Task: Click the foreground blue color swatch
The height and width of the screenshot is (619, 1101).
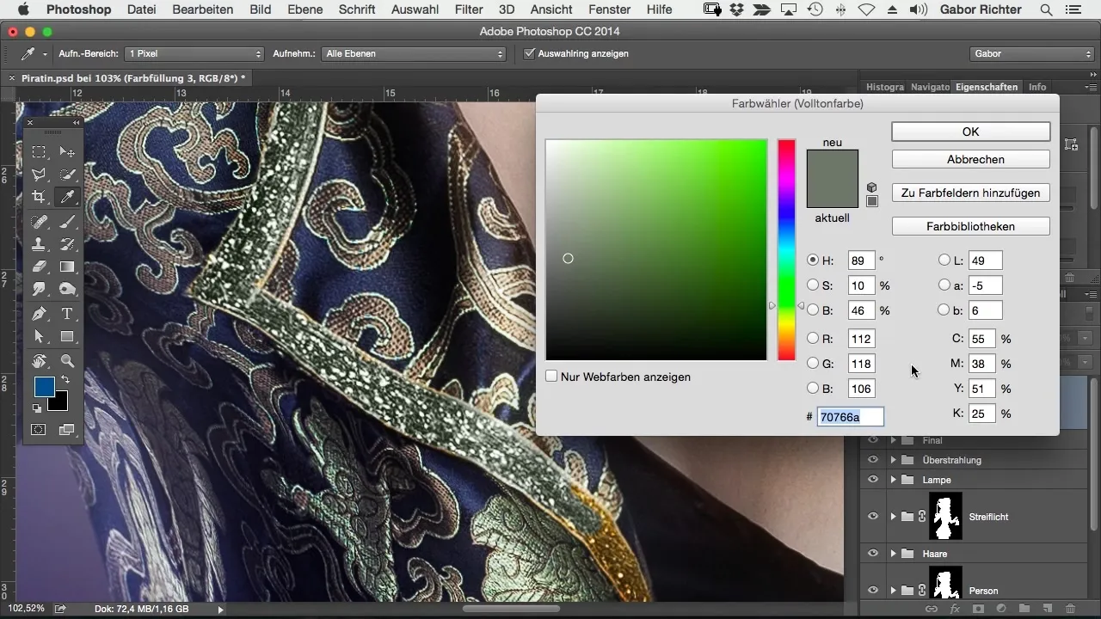Action: (43, 387)
